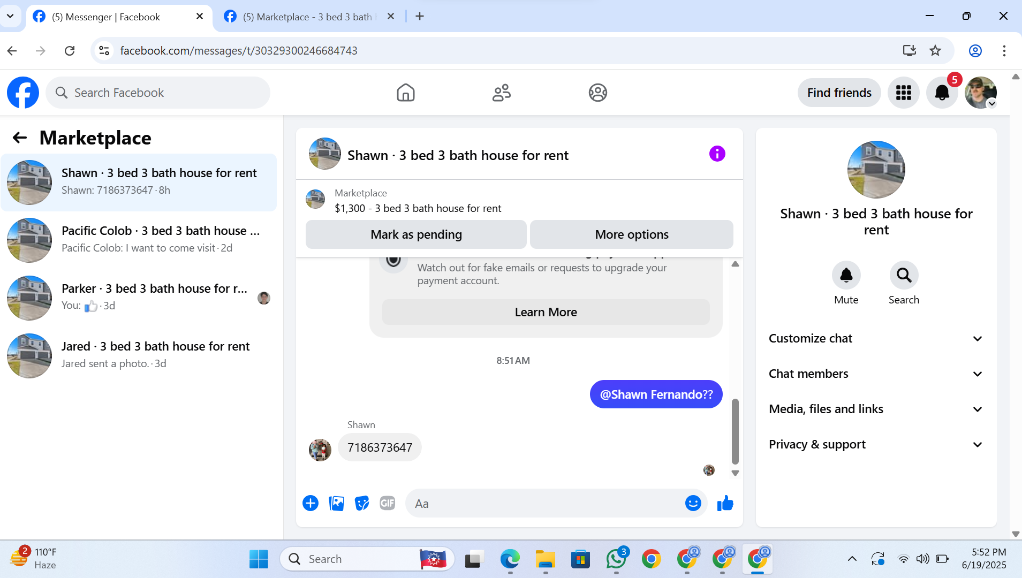Open Facebook home logo
1022x578 pixels.
pos(23,93)
